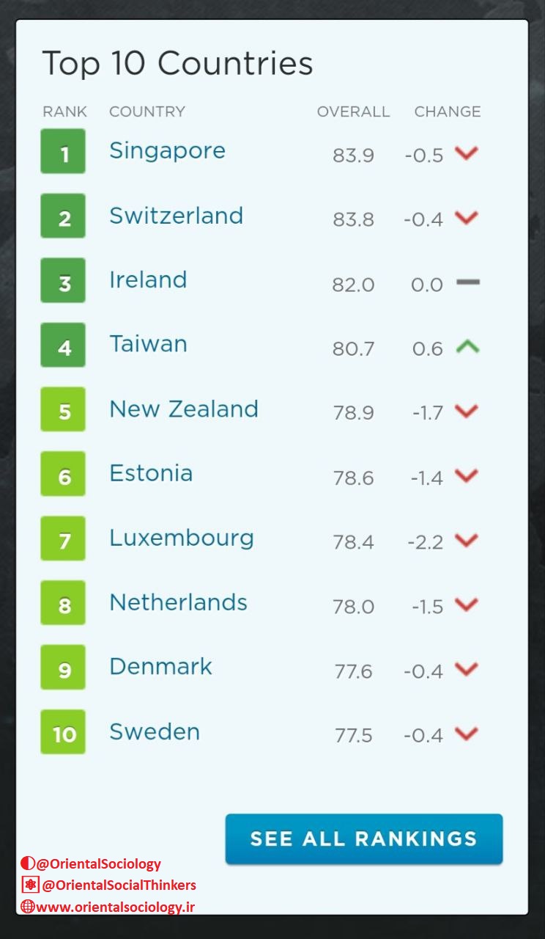
Task: Click the See All Rankings button
Action: point(364,839)
